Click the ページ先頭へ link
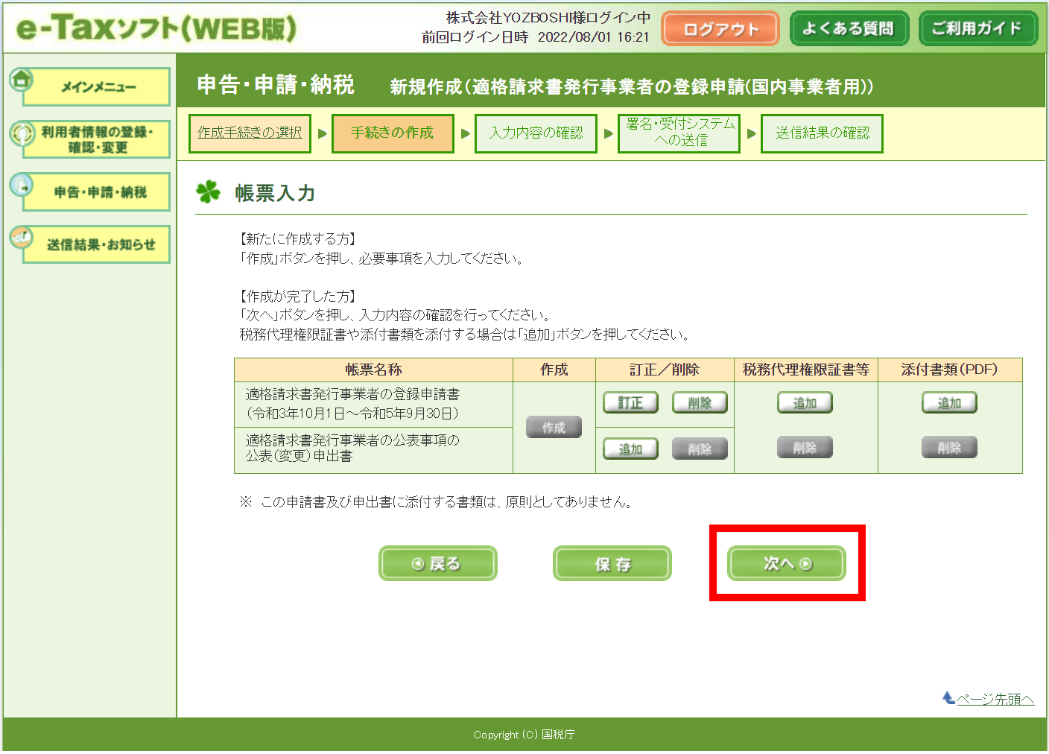Viewport: 1049px width, 754px height. [995, 699]
